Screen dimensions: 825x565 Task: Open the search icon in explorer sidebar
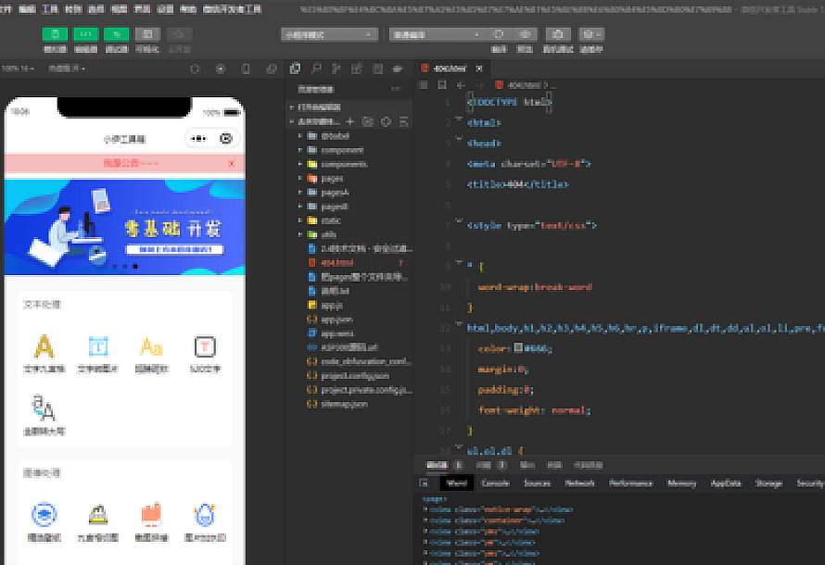coord(315,69)
